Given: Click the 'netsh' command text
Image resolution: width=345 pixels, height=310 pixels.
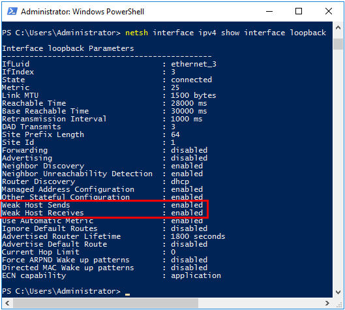Looking at the screenshot, I should [137, 33].
